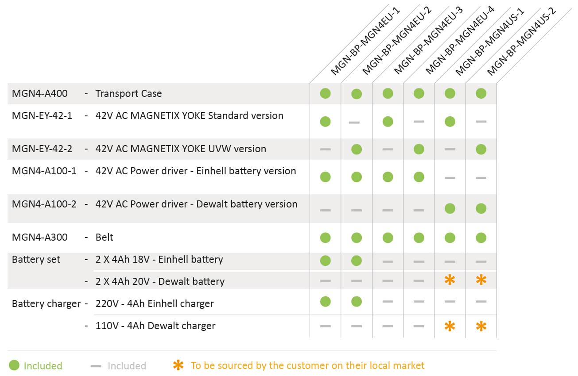This screenshot has height=376, width=578.
Task: Click grey dash for Standard yoke under MGN-BP-MGN4EU-2
Action: pyautogui.click(x=354, y=122)
